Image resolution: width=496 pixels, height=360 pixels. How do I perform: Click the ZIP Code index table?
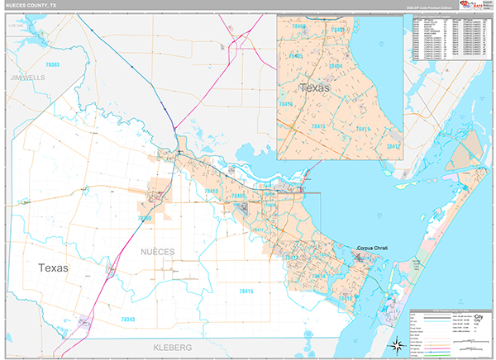(452, 38)
